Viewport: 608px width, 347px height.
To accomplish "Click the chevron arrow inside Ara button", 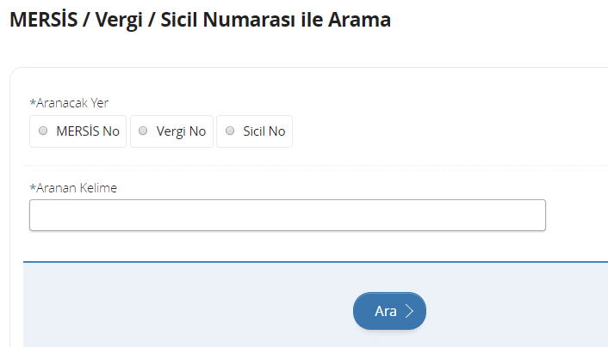I will [410, 312].
